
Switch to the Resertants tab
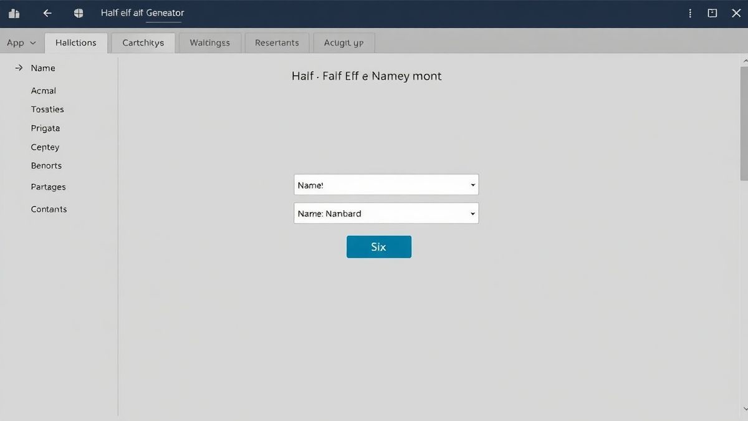277,43
